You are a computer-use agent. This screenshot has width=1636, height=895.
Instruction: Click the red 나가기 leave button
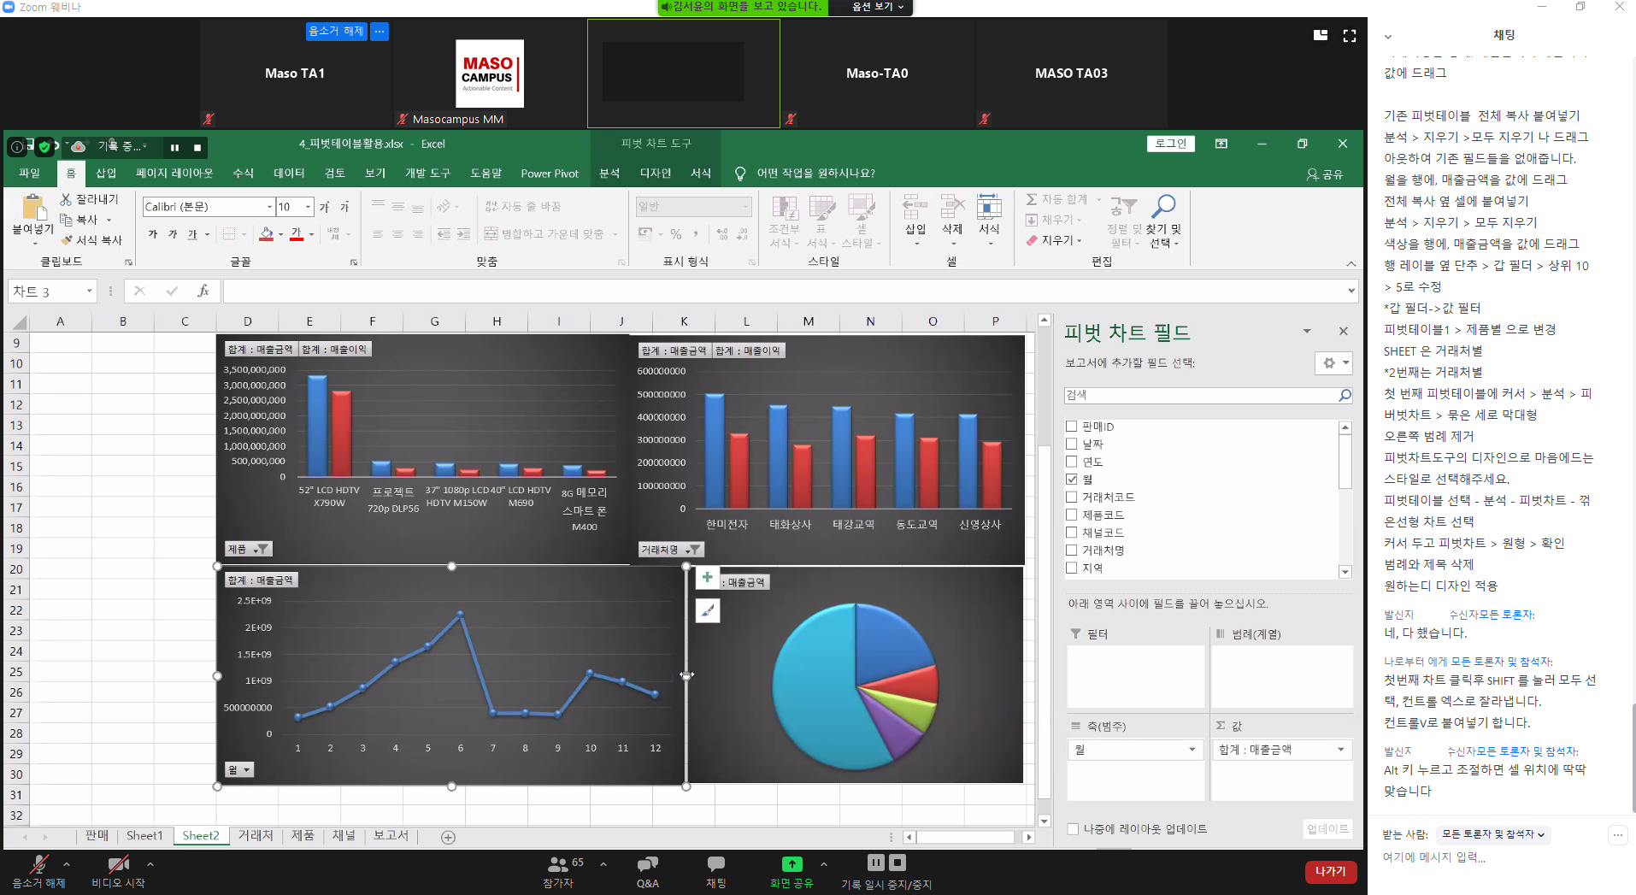pos(1330,871)
